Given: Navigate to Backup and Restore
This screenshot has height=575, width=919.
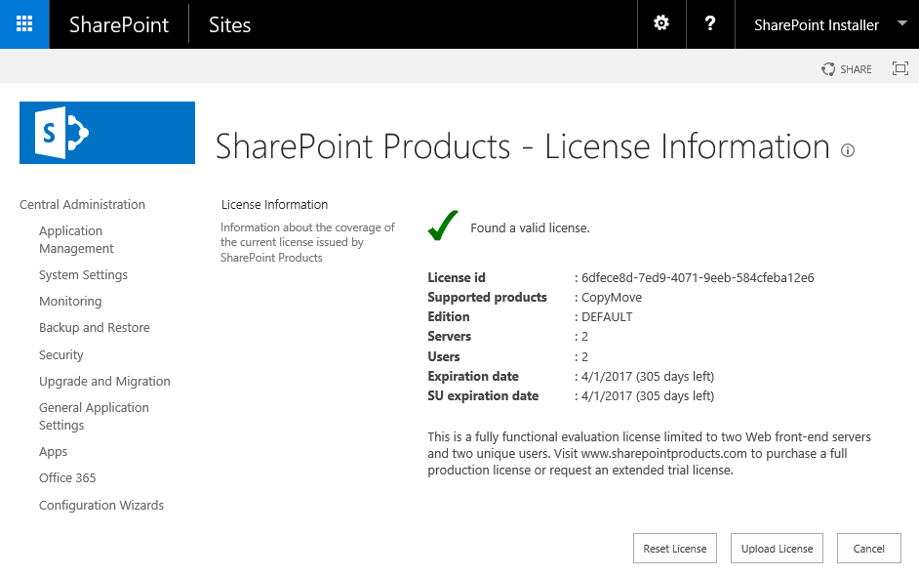Looking at the screenshot, I should click(94, 327).
